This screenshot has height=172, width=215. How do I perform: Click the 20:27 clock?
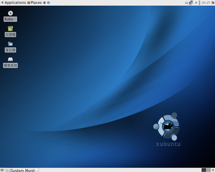tap(206, 3)
